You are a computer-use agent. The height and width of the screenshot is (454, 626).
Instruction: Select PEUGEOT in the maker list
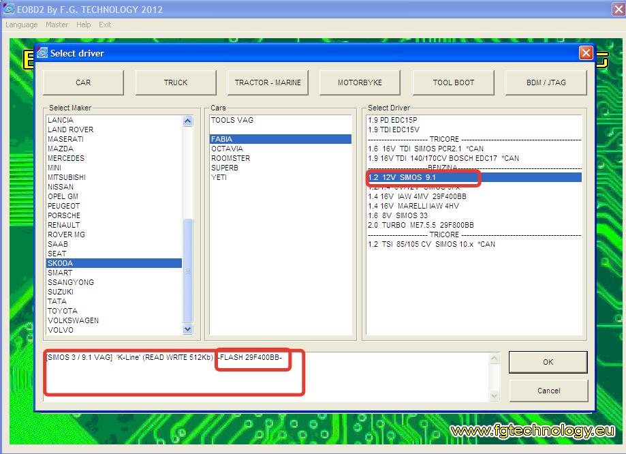click(114, 207)
